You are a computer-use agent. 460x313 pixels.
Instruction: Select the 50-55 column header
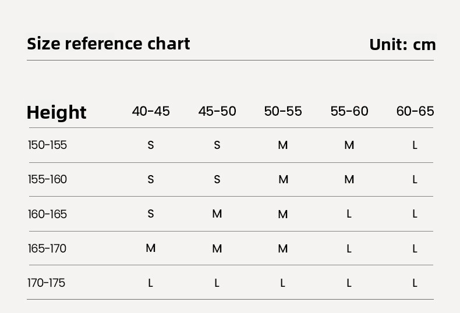[x=283, y=111]
